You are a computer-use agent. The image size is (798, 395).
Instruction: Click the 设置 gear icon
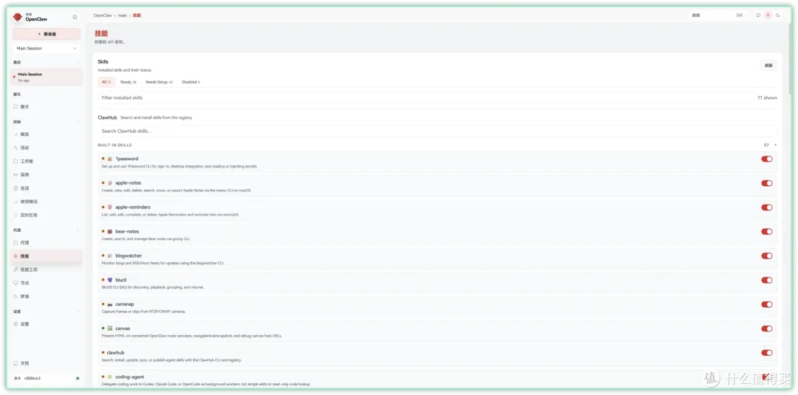[x=16, y=324]
